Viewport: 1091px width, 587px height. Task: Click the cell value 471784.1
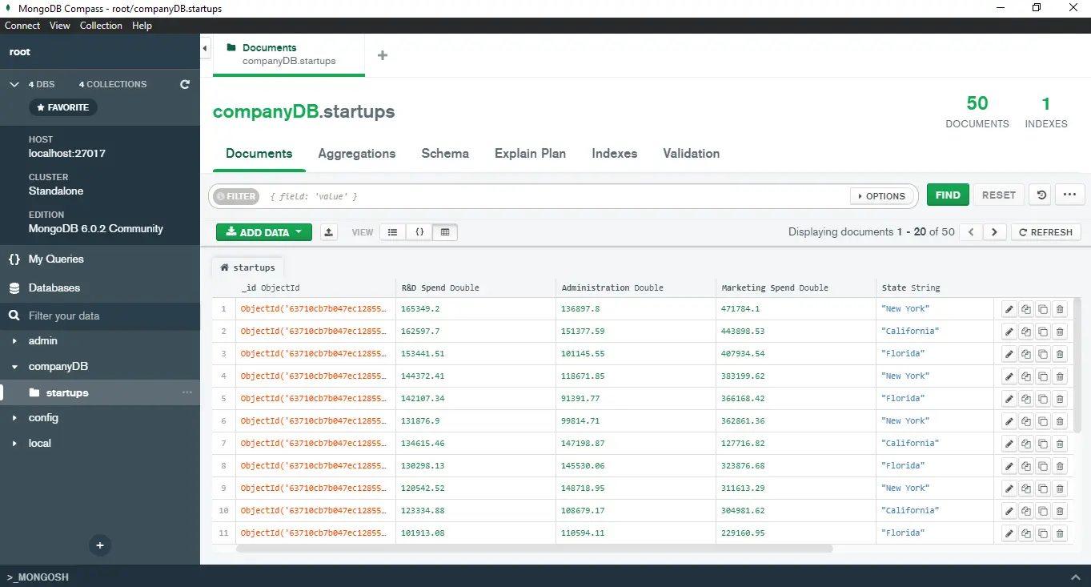coord(740,309)
